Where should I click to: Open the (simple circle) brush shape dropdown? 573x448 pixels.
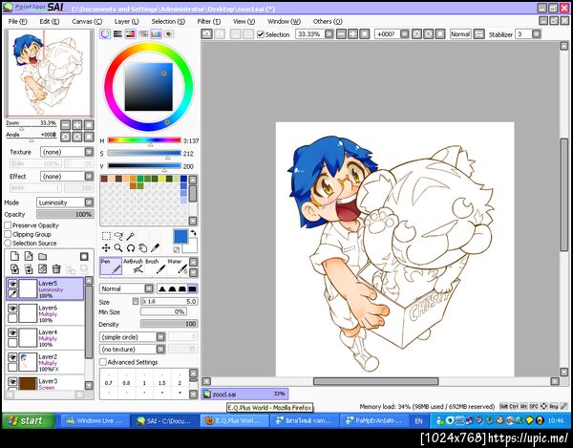click(133, 337)
